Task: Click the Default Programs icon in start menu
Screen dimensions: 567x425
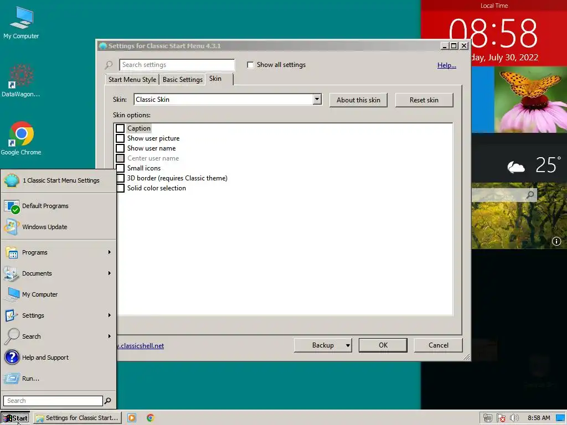Action: (x=12, y=206)
